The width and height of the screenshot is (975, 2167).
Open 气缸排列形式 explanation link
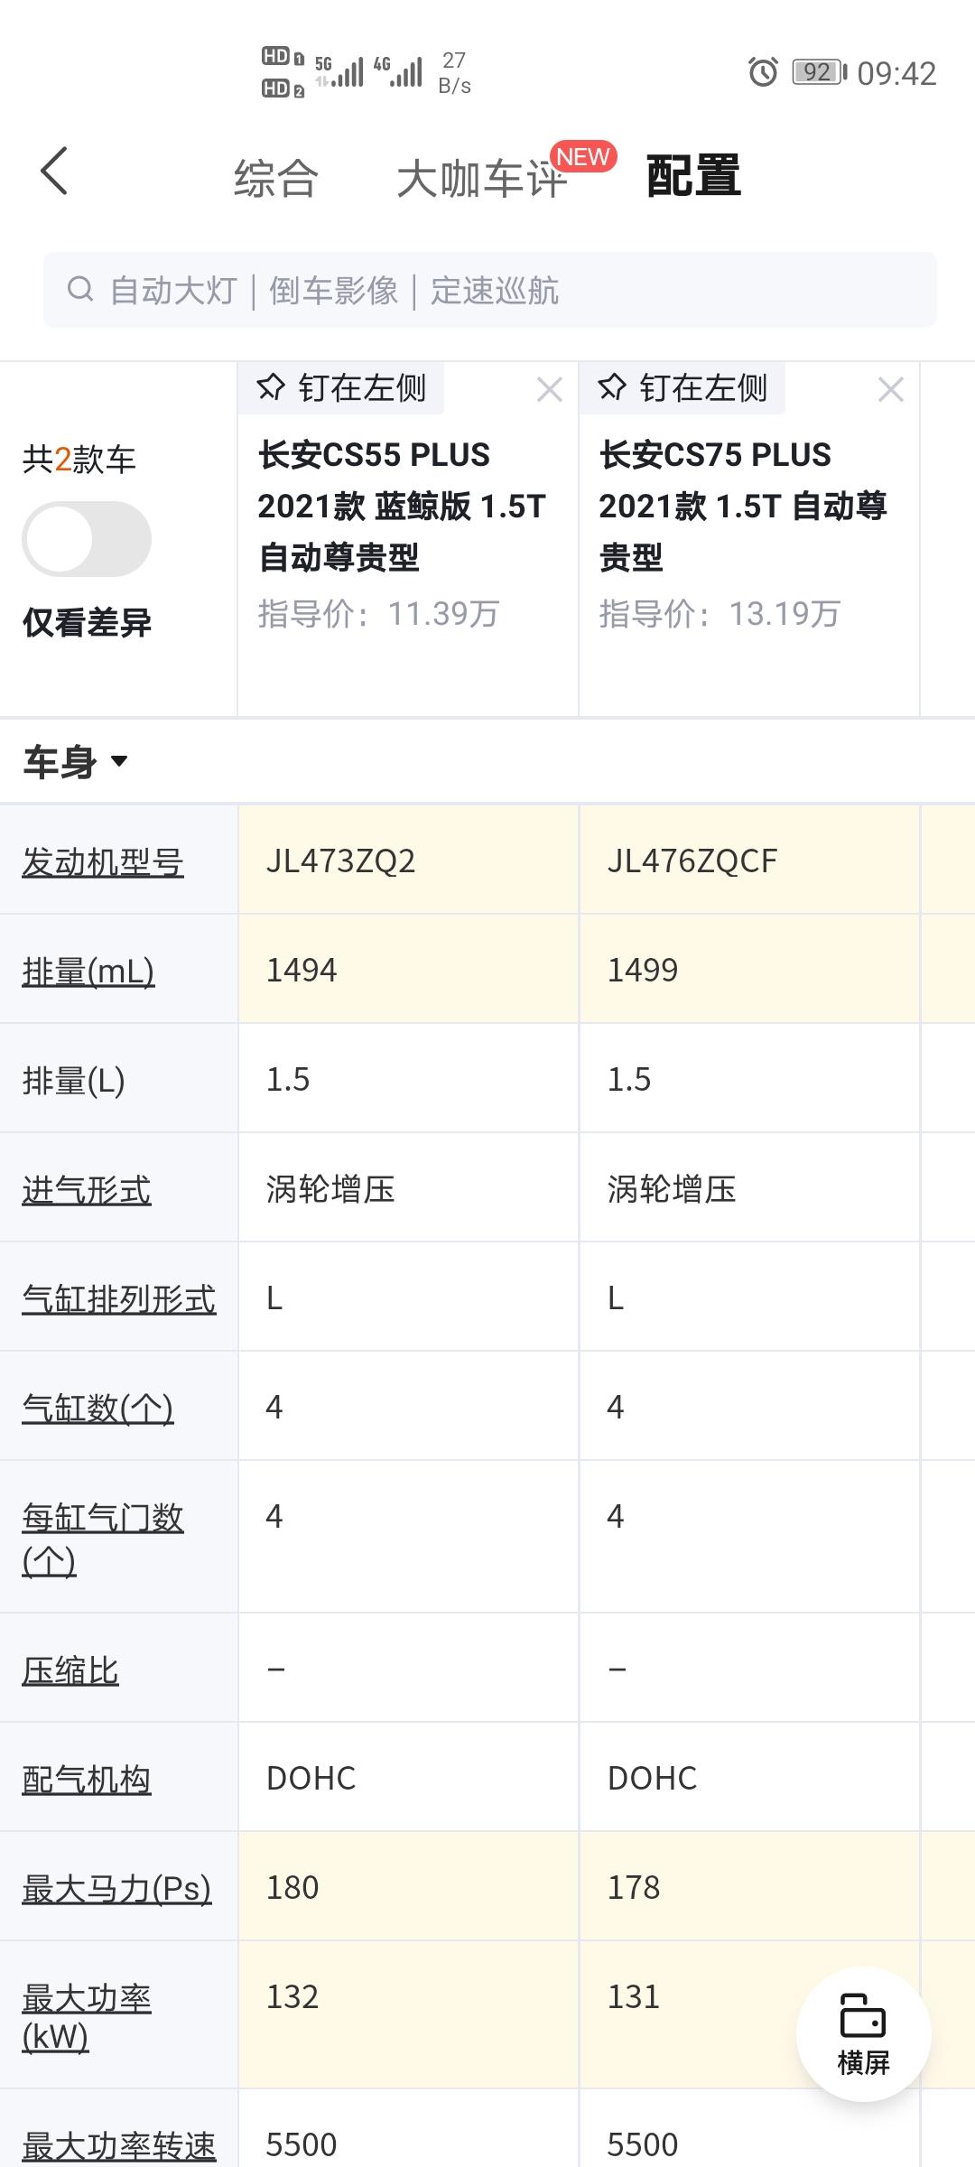point(119,1299)
